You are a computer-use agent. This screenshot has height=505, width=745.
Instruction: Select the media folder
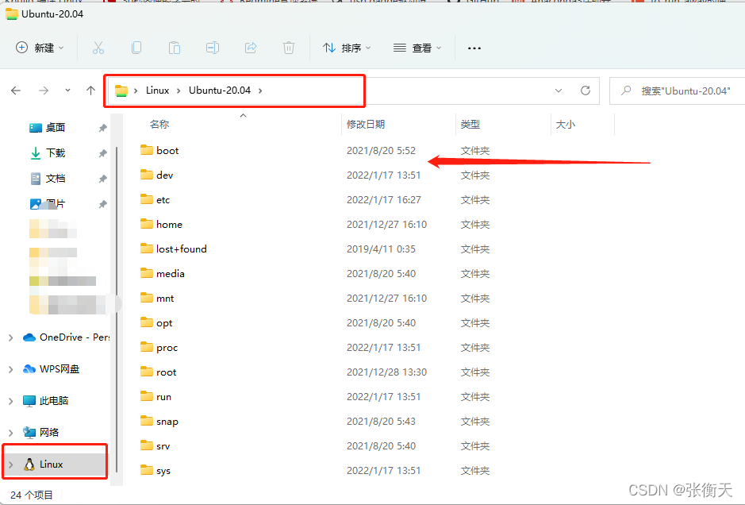pyautogui.click(x=170, y=273)
